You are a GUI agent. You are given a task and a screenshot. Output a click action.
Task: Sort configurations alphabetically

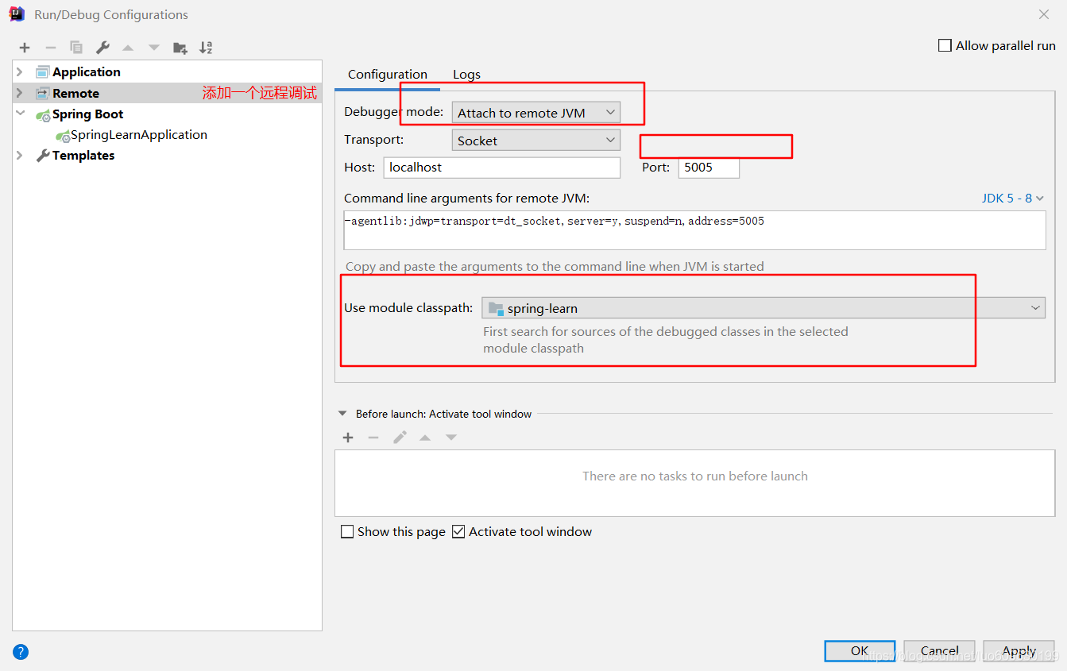pos(206,48)
